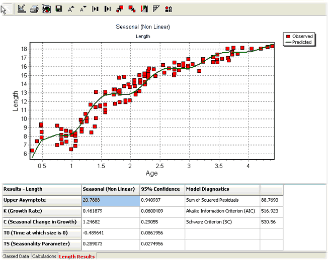Click the thin-bar then thick-bar width icon
This screenshot has width=329, height=261.
point(96,9)
